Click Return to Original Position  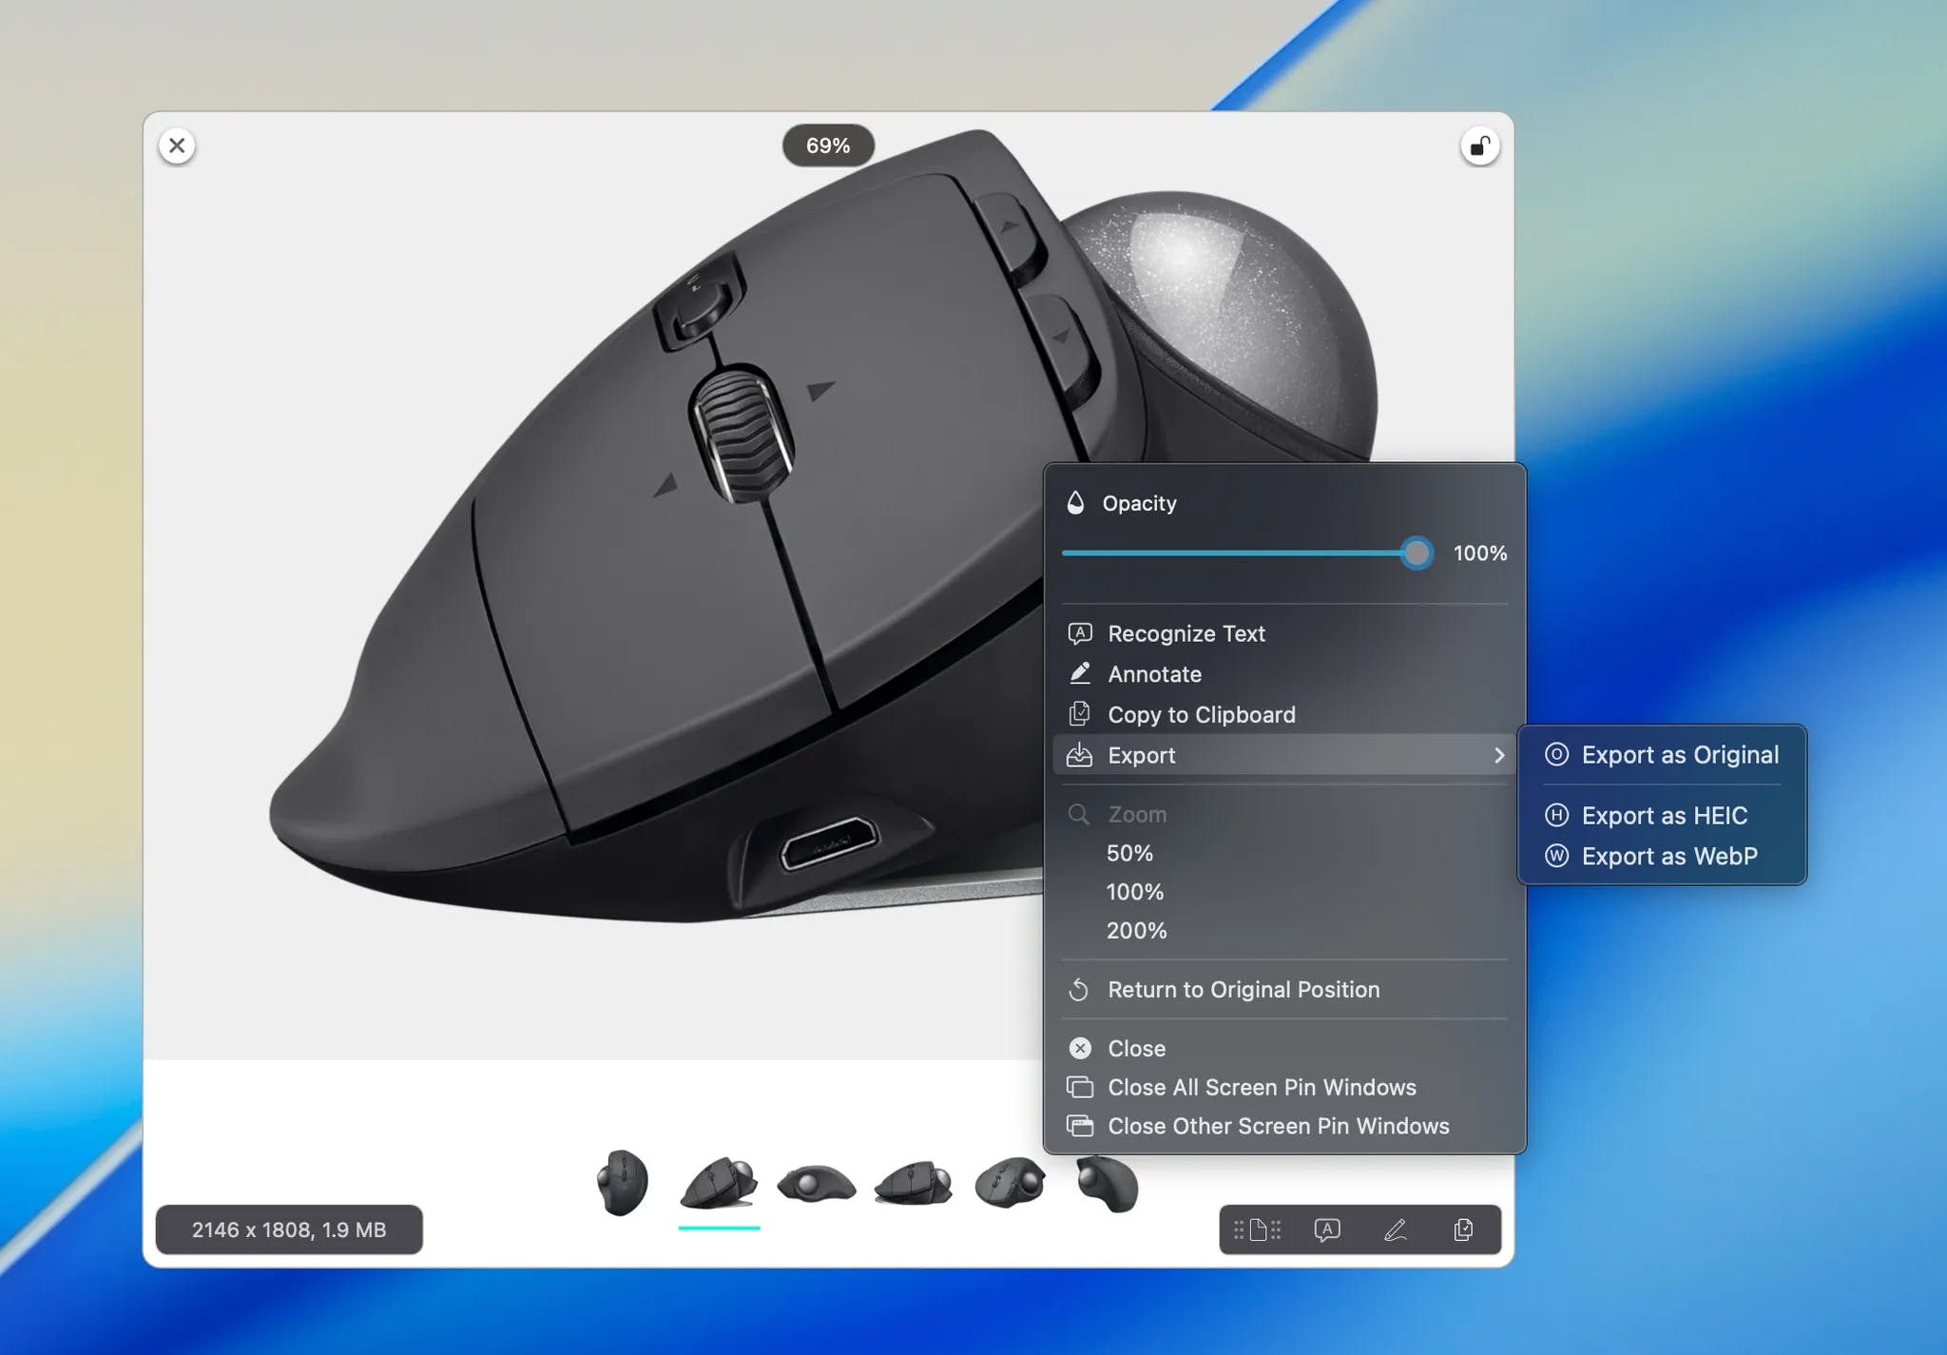coord(1243,989)
